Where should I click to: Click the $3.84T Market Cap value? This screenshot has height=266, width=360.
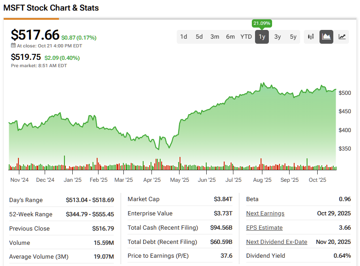[x=223, y=199]
